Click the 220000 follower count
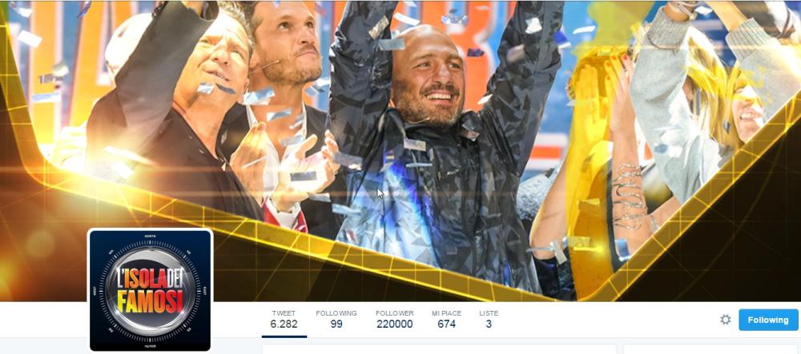 394,324
